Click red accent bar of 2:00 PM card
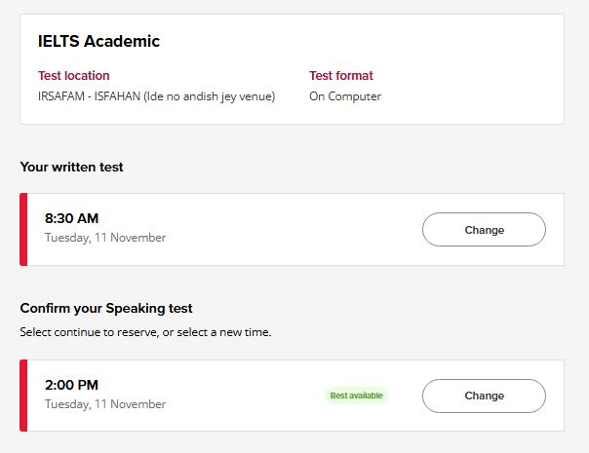The height and width of the screenshot is (453, 589). tap(23, 396)
